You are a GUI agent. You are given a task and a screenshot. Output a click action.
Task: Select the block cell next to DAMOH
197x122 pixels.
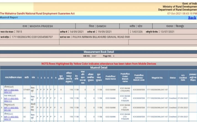(x=136, y=26)
